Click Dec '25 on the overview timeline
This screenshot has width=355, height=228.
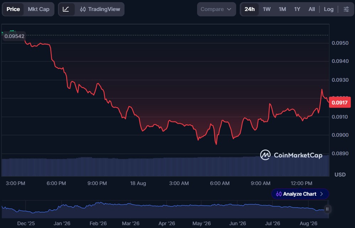coord(26,223)
